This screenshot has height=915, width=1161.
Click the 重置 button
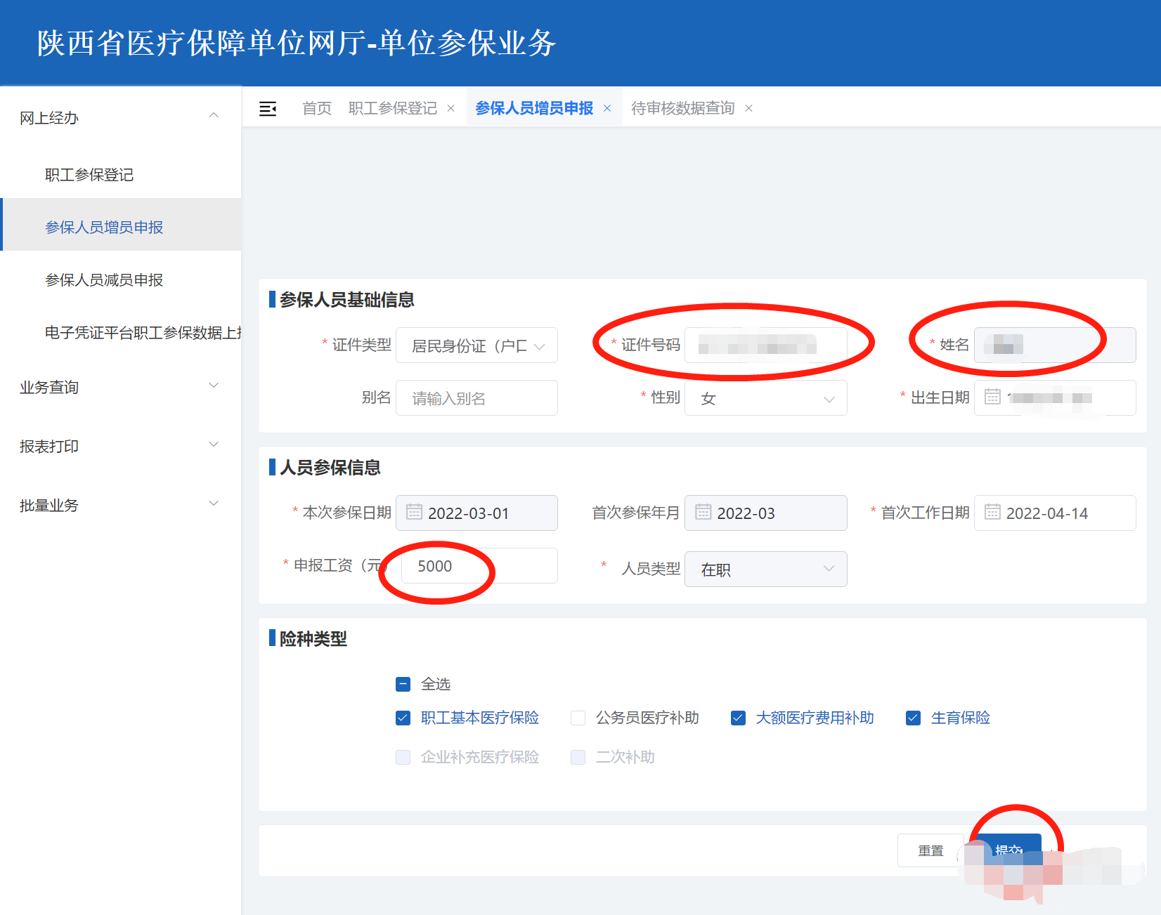click(x=930, y=850)
